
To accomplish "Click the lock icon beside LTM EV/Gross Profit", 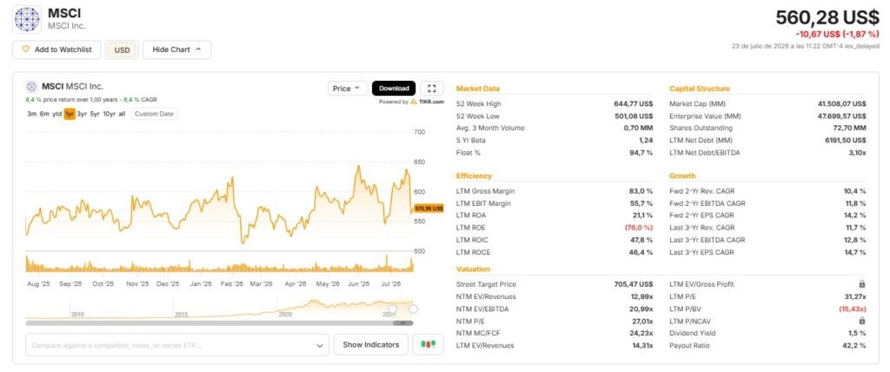I will [x=862, y=284].
